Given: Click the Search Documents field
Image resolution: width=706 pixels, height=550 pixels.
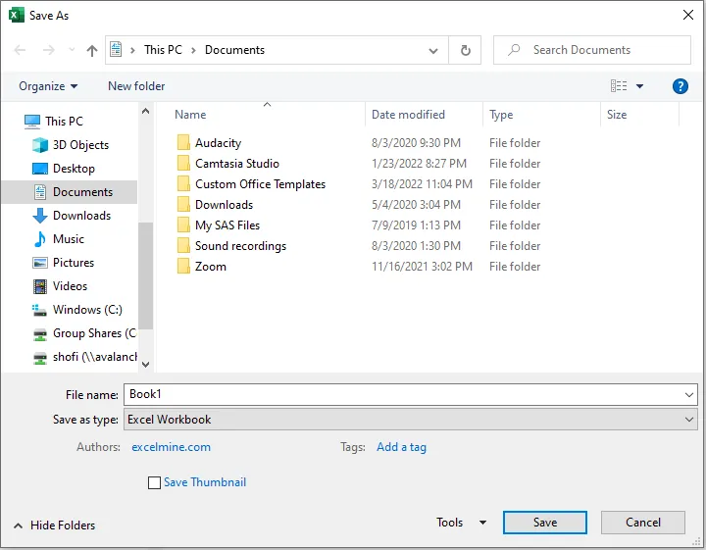Looking at the screenshot, I should click(592, 50).
